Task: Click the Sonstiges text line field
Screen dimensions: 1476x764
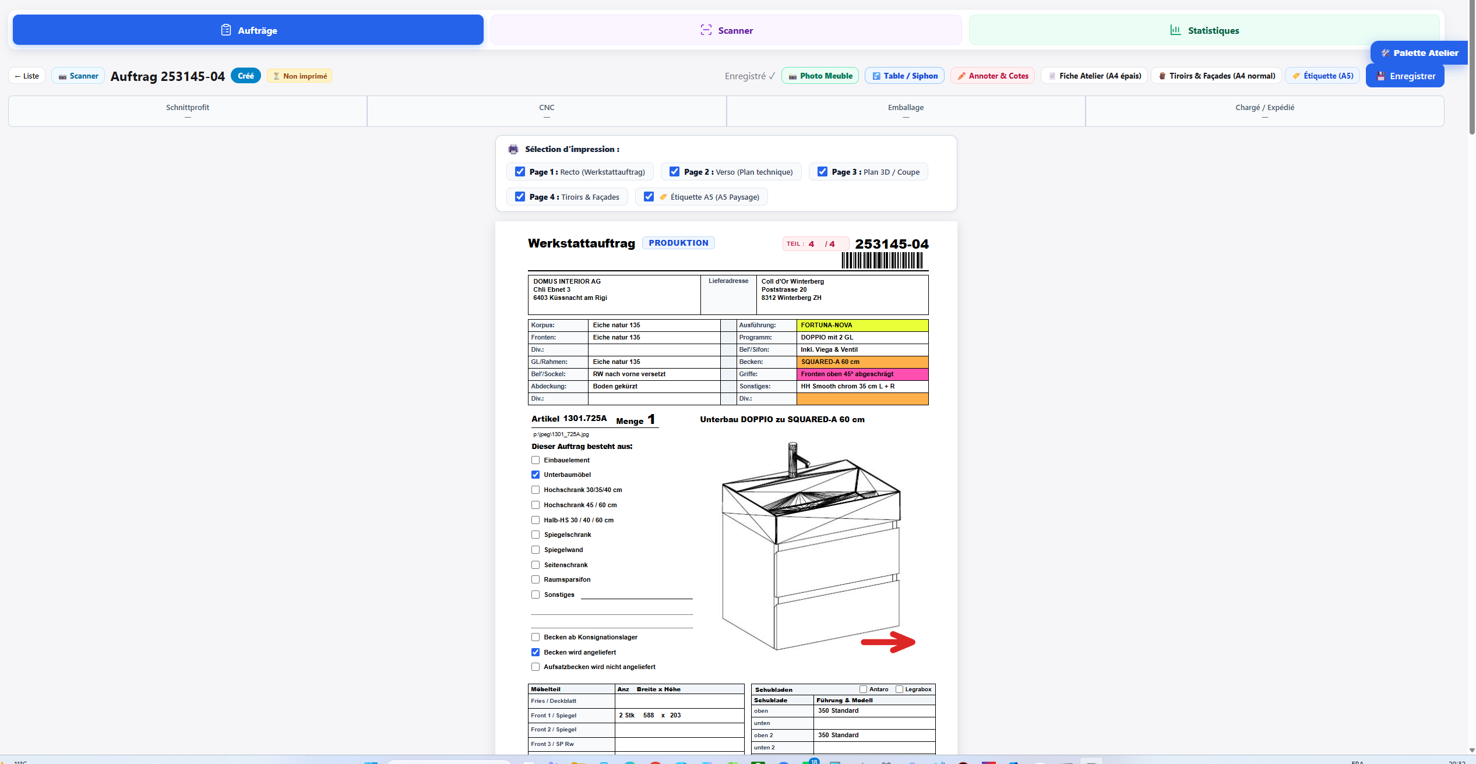Action: 636,595
